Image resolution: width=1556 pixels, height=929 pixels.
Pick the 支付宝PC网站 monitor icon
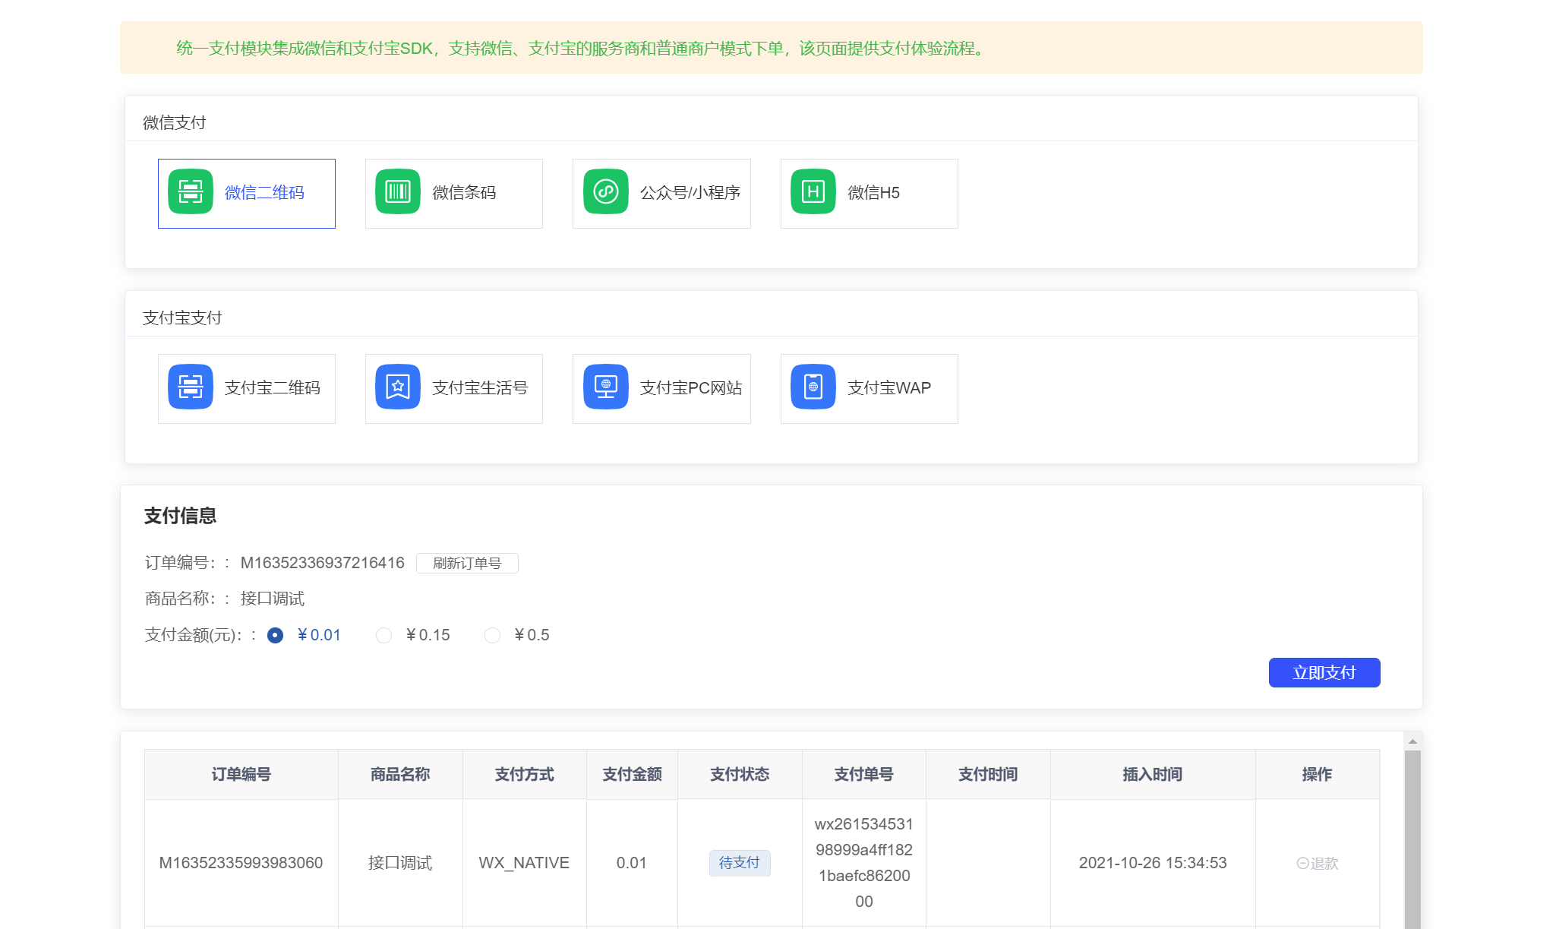(605, 387)
